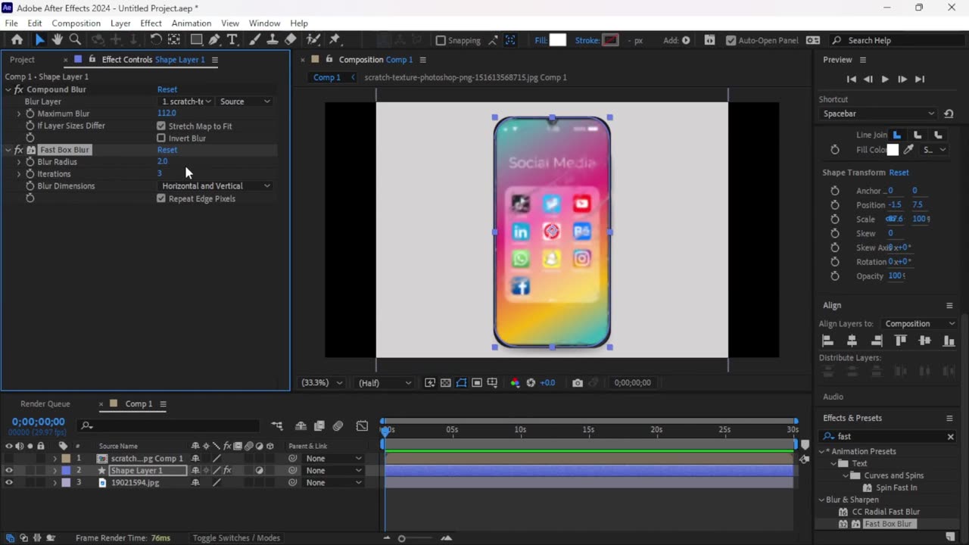969x545 pixels.
Task: Hide Shape Layer 1 with eye toggle
Action: point(9,471)
